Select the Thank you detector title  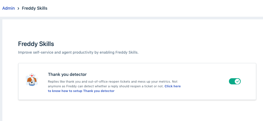tap(67, 74)
